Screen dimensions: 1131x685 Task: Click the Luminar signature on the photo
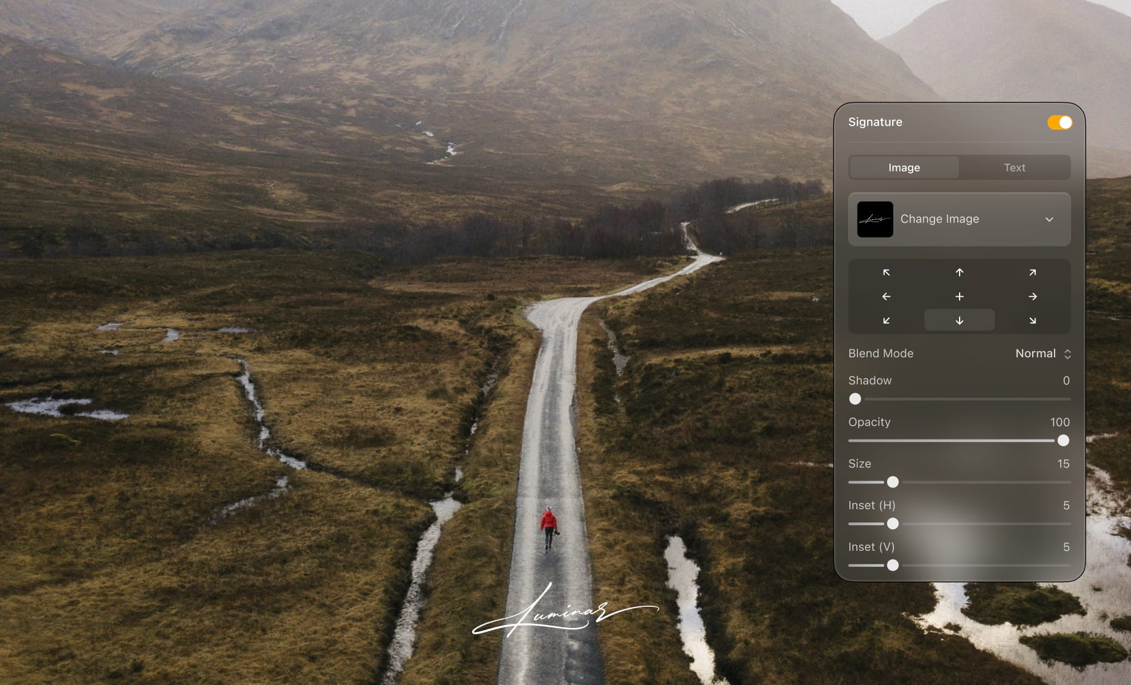(565, 611)
